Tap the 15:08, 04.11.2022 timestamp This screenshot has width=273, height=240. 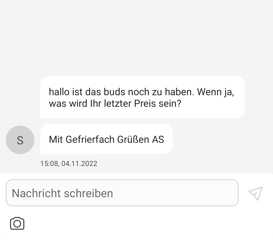point(69,164)
